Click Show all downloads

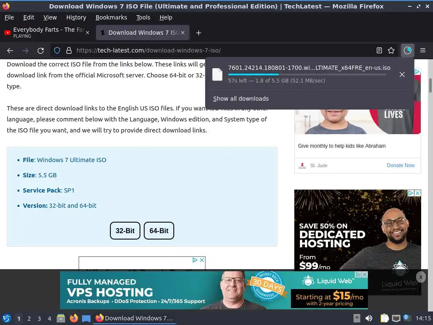tap(241, 99)
